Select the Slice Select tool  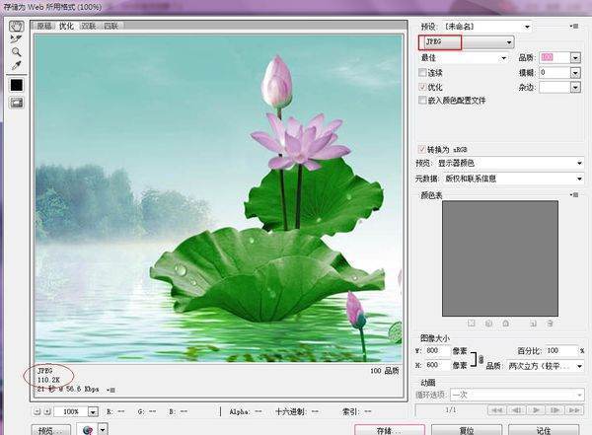pyautogui.click(x=17, y=38)
